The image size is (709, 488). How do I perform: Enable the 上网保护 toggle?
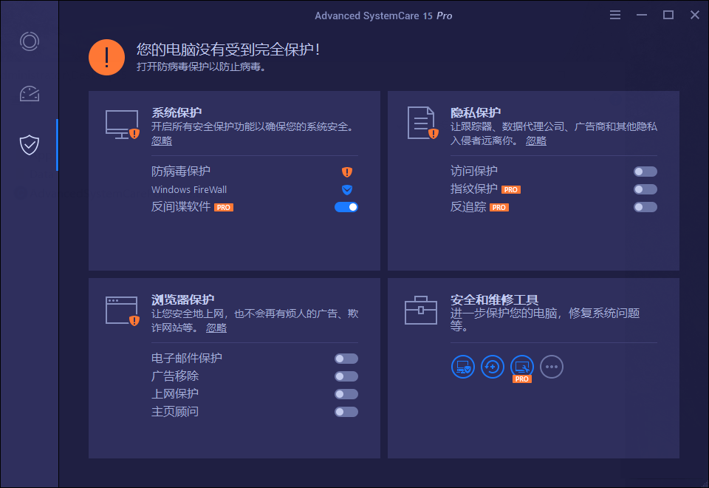(x=346, y=394)
